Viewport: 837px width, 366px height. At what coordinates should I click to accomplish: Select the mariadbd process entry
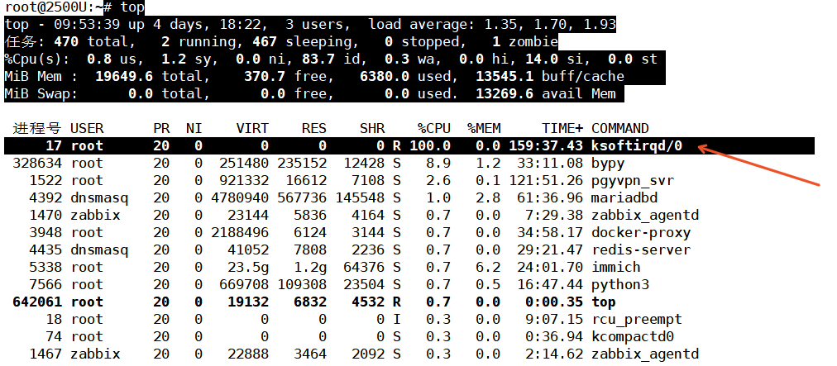pyautogui.click(x=620, y=198)
